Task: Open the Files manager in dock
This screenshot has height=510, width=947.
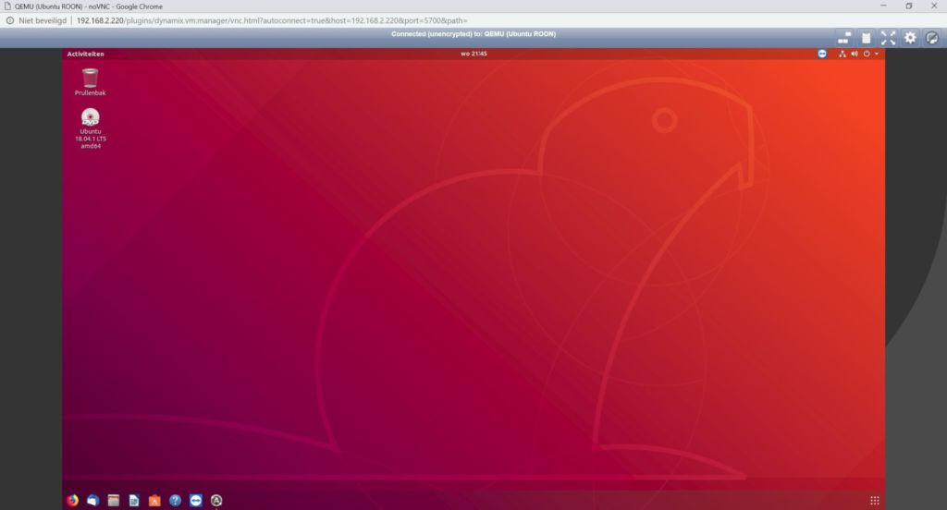Action: point(114,501)
